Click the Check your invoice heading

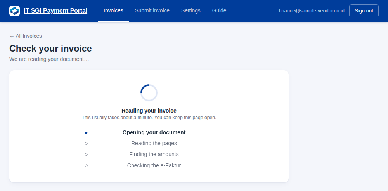50,49
